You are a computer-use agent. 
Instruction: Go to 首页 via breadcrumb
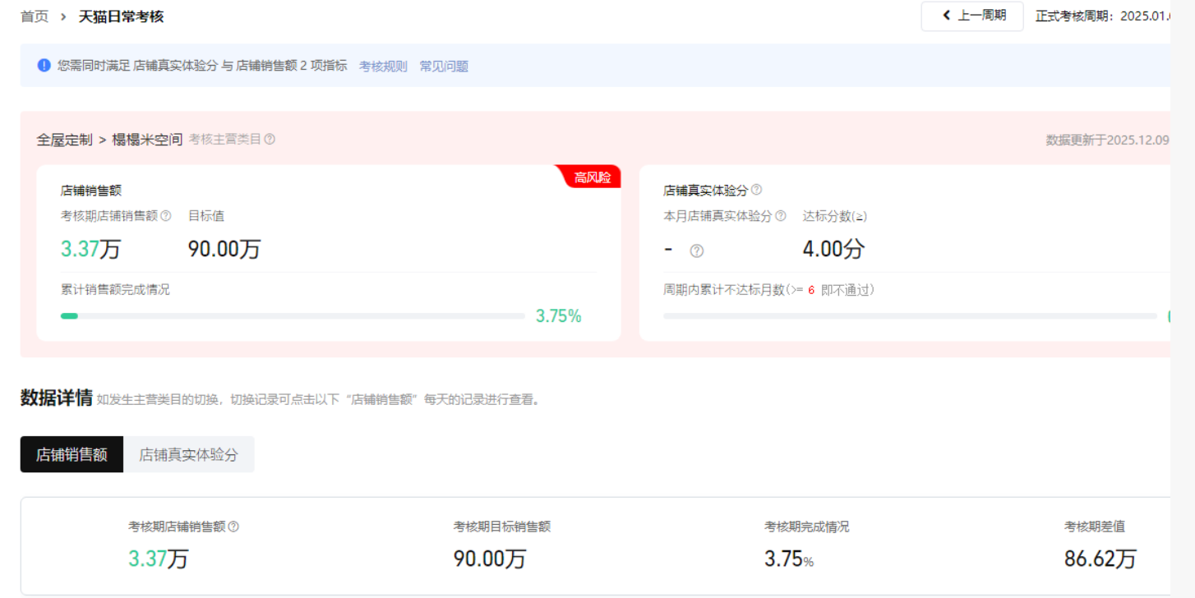tap(35, 16)
